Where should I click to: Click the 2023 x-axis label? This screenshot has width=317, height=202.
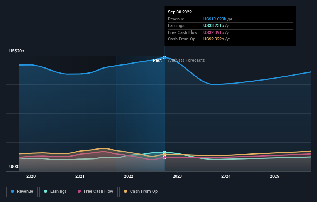(177, 177)
